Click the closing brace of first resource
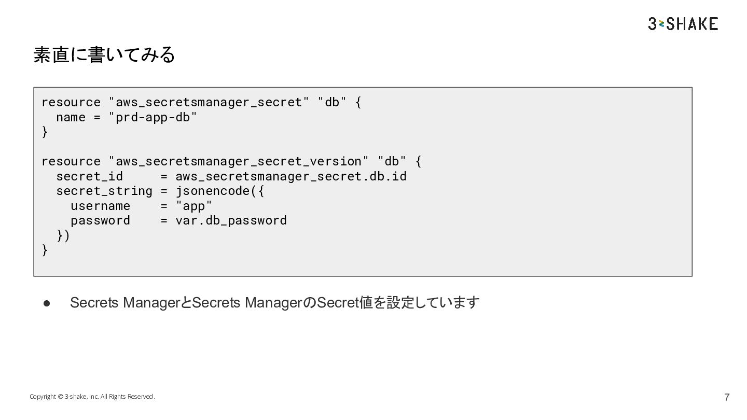 (45, 132)
